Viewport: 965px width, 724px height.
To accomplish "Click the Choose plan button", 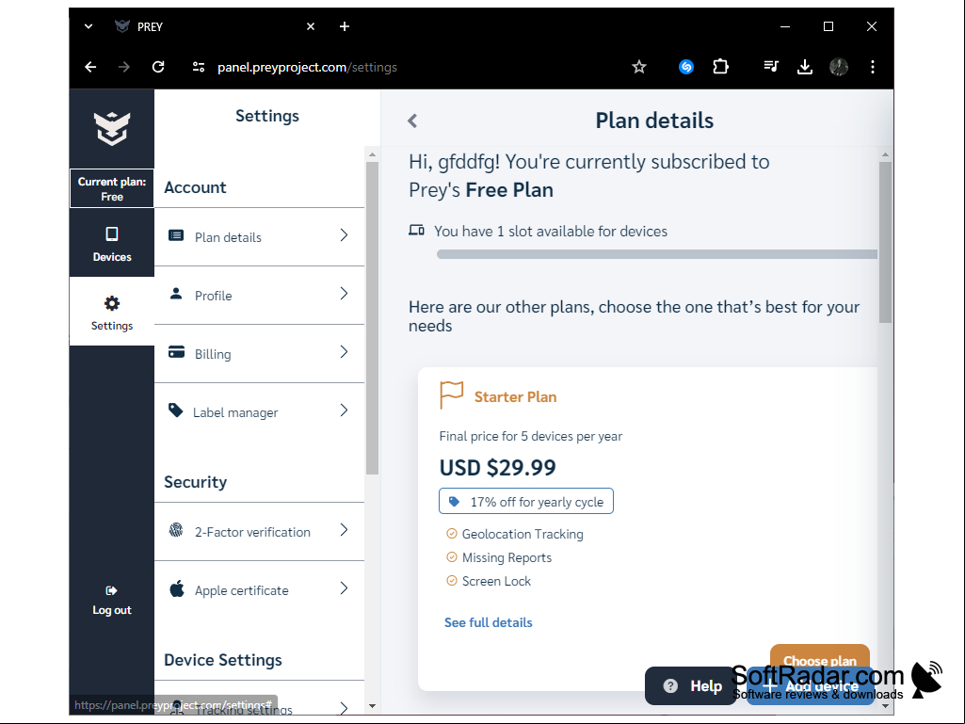I will pyautogui.click(x=819, y=657).
